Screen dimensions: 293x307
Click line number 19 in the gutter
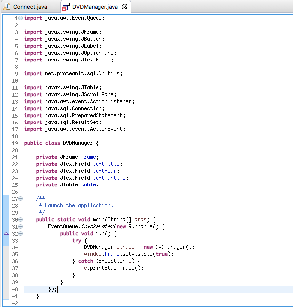coord(15,143)
